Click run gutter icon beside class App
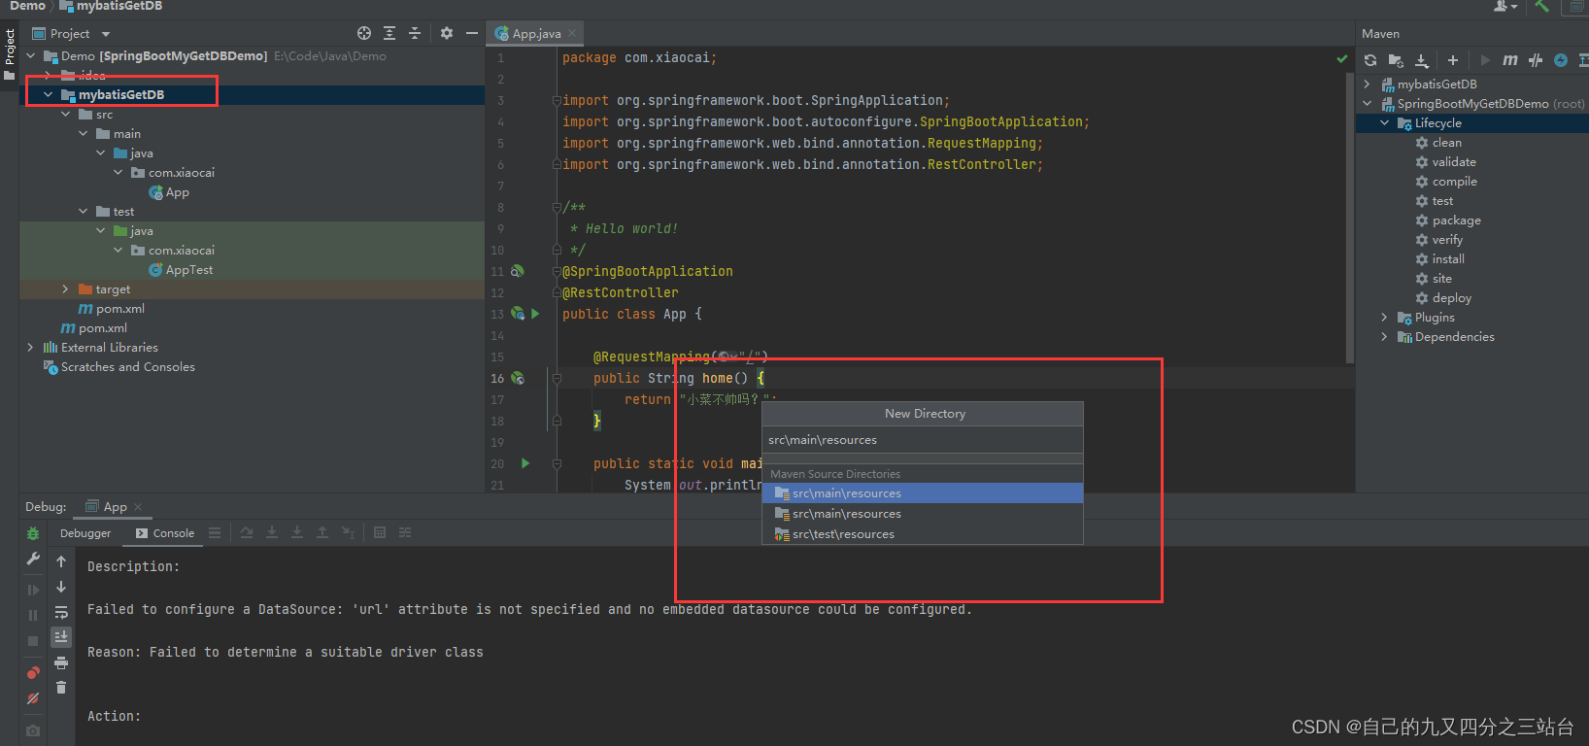 (x=535, y=314)
